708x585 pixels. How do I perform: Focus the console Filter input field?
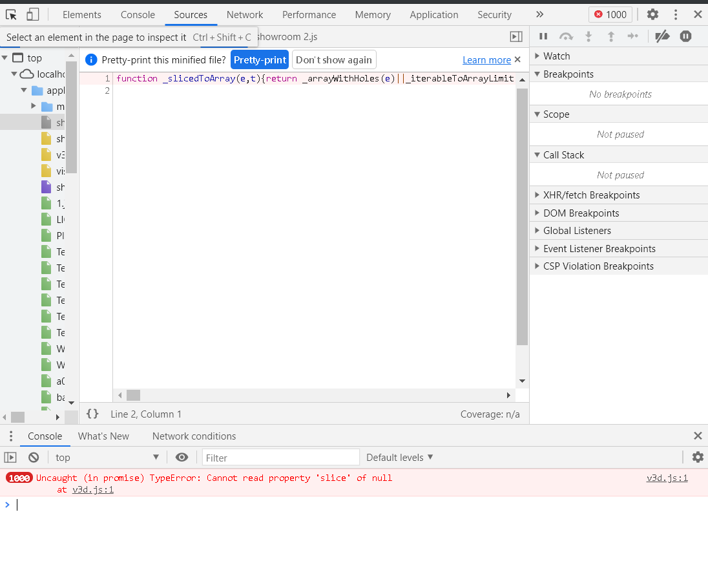(x=280, y=458)
